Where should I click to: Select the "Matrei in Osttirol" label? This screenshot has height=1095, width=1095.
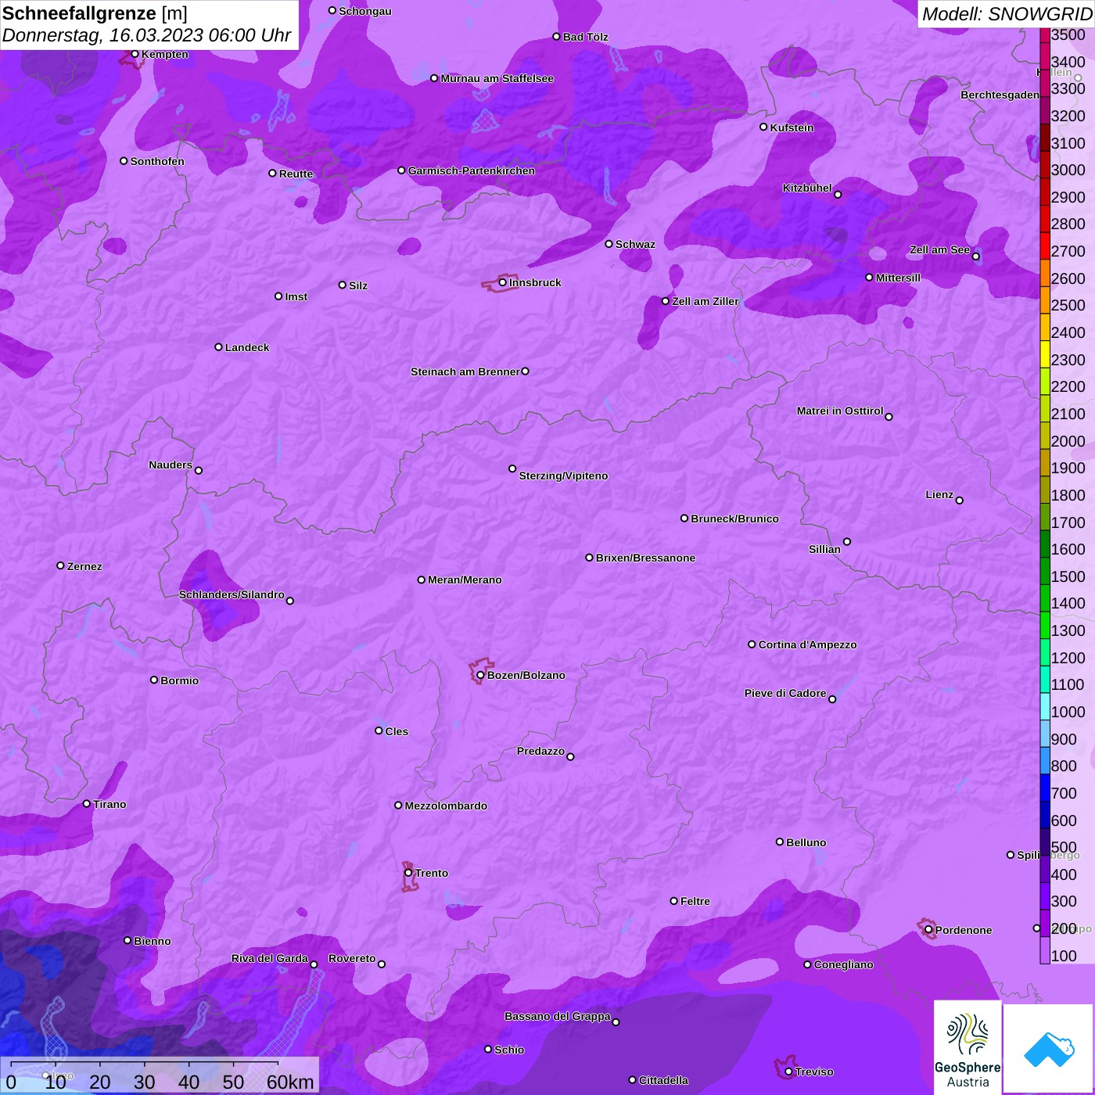[840, 411]
